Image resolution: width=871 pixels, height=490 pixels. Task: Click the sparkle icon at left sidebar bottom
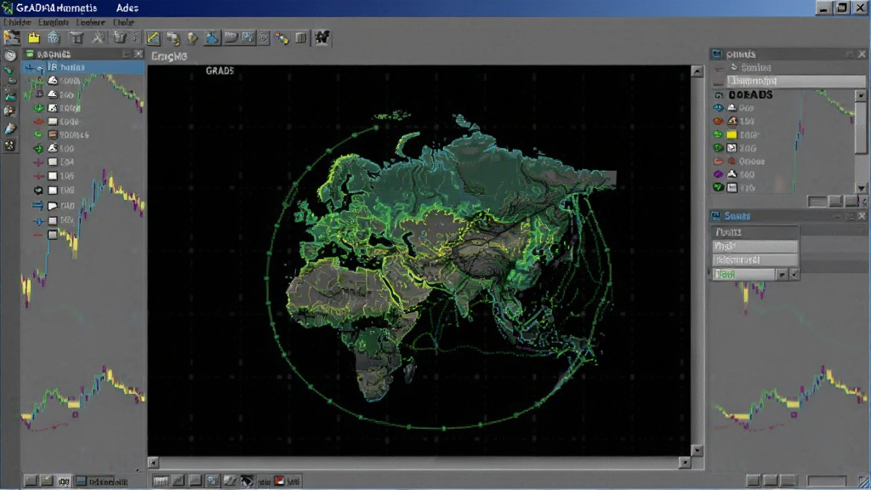tap(10, 145)
